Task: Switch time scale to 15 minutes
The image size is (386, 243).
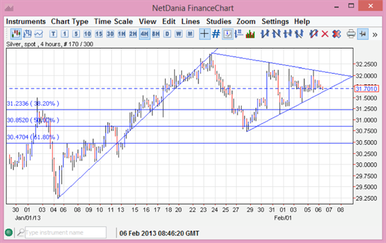Action: point(98,34)
